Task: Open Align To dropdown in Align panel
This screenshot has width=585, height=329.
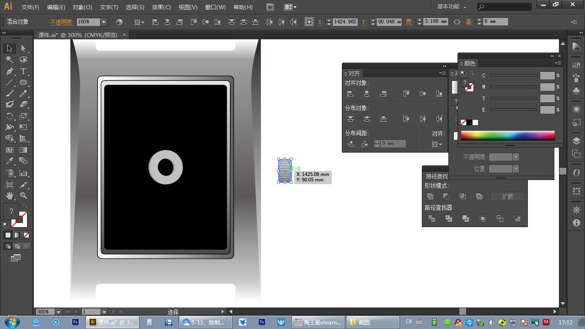Action: 437,144
